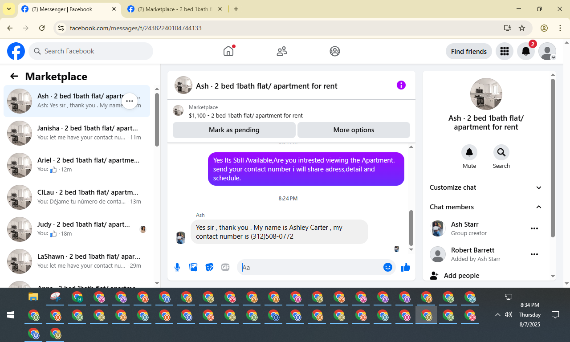Click the conversation list scrollbar

point(157,119)
